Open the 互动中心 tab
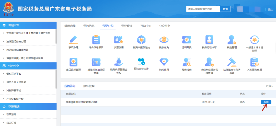Viewport: 276px width, 126px height. 146,26
